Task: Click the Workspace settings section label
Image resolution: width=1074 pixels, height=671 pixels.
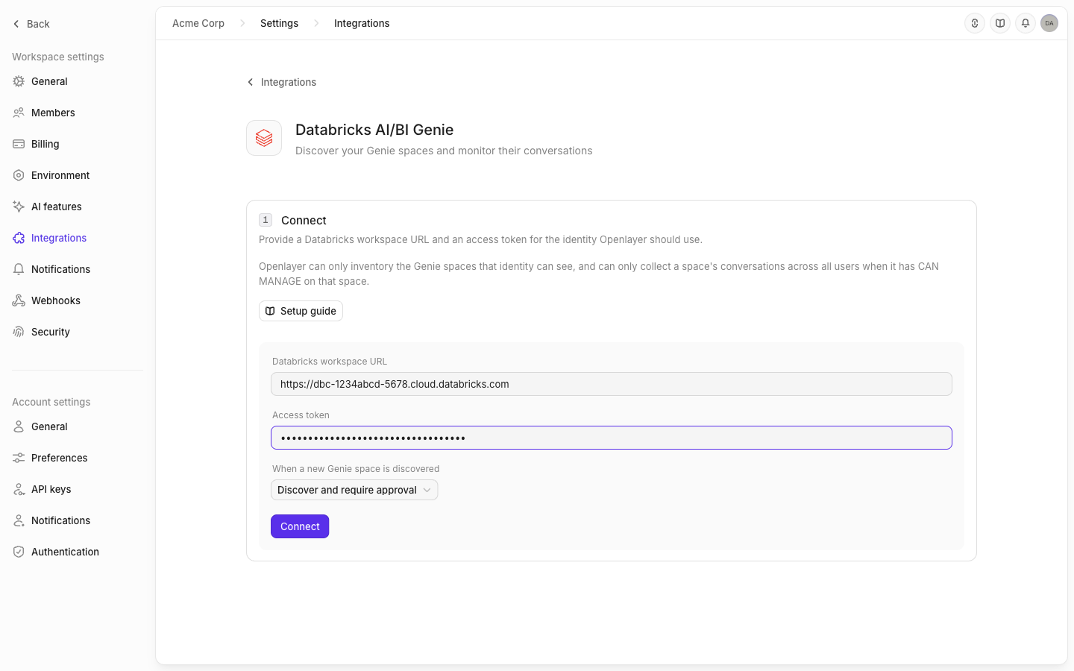Action: click(58, 57)
